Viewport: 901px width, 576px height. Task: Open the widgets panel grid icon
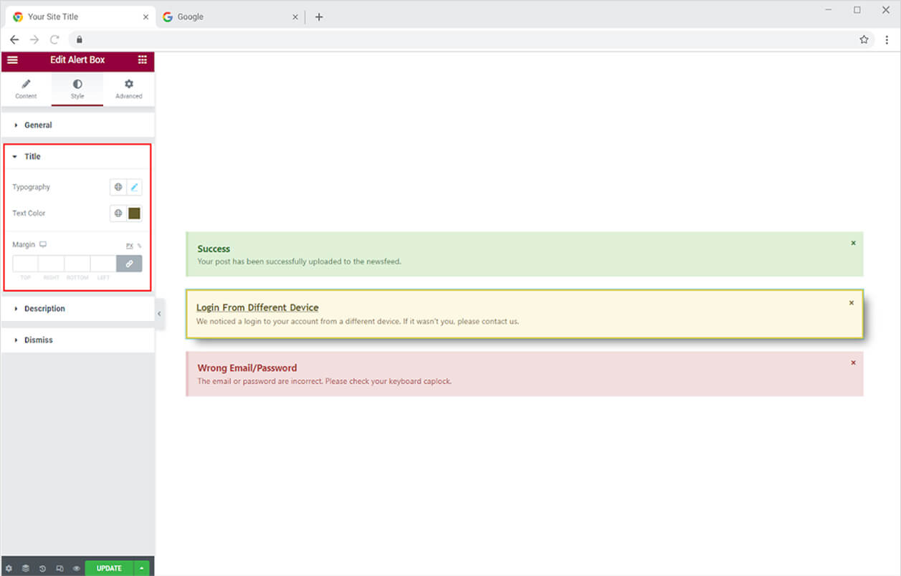click(142, 60)
